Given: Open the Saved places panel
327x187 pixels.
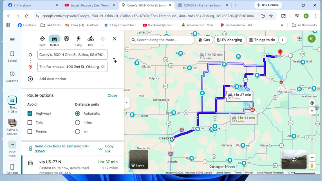Looking at the screenshot, I should pyautogui.click(x=12, y=57).
